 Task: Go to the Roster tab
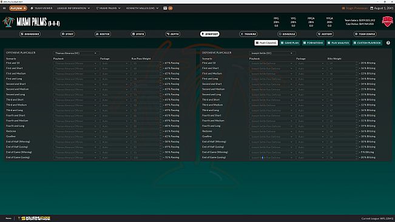tap(103, 34)
